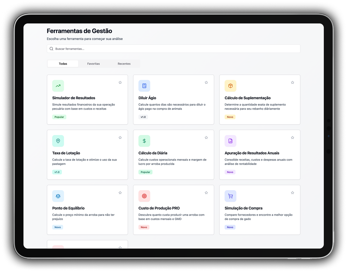
Task: Select the target icon on Custo de Produção PRO
Action: click(144, 196)
